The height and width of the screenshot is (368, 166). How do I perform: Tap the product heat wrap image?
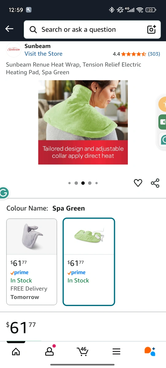(x=83, y=122)
